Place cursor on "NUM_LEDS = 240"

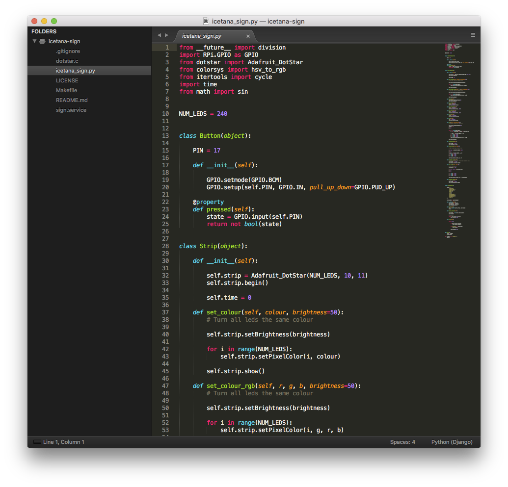(203, 114)
